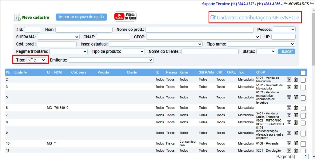
Task: Click '5201 - Devolução' cell
Action: [x=268, y=151]
